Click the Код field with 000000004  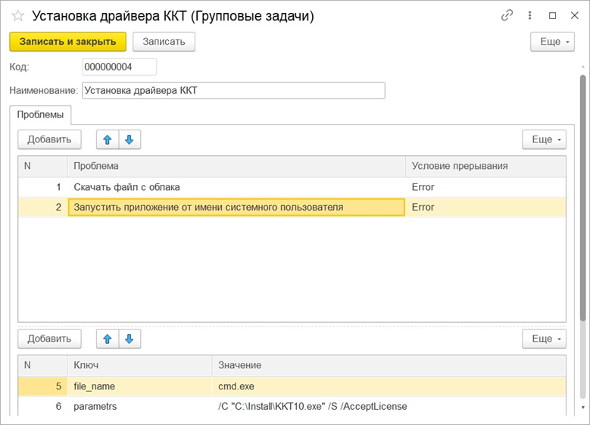pyautogui.click(x=119, y=67)
